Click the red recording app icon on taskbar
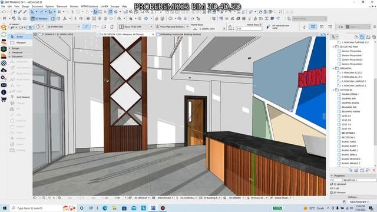Image resolution: width=377 pixels, height=212 pixels. (x=163, y=208)
